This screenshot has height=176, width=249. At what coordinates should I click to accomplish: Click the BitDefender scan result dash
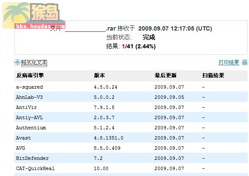pos(204,158)
